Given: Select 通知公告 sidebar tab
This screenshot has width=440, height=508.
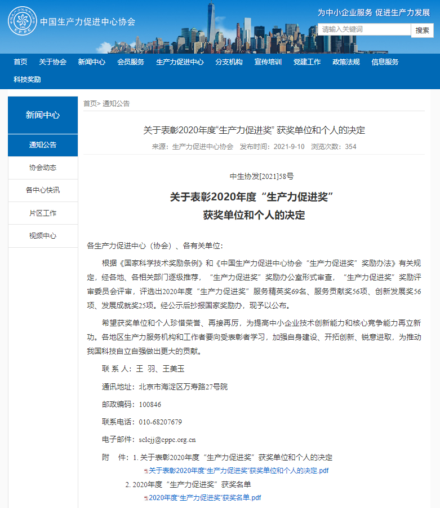Looking at the screenshot, I should [43, 145].
